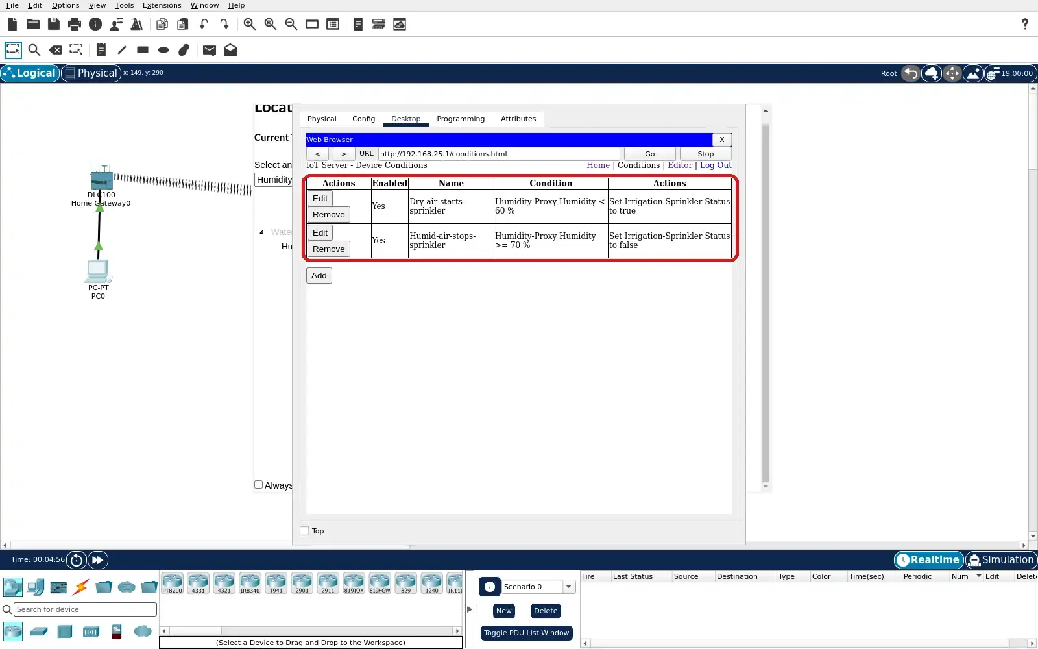This screenshot has width=1038, height=649.
Task: Click the URL address input field
Action: (499, 154)
